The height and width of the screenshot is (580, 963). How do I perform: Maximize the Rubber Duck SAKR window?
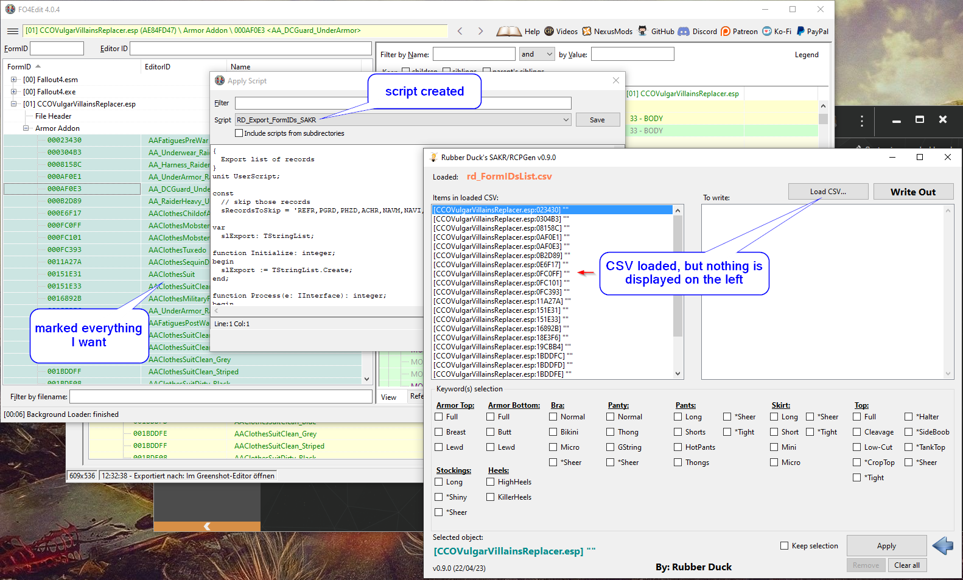[920, 157]
